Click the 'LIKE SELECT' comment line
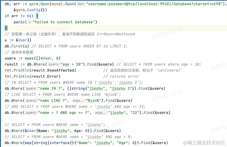 [63, 95]
